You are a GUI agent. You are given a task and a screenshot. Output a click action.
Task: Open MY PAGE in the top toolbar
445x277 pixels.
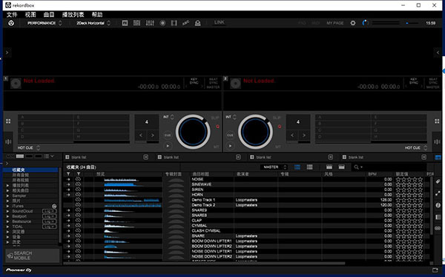click(335, 23)
